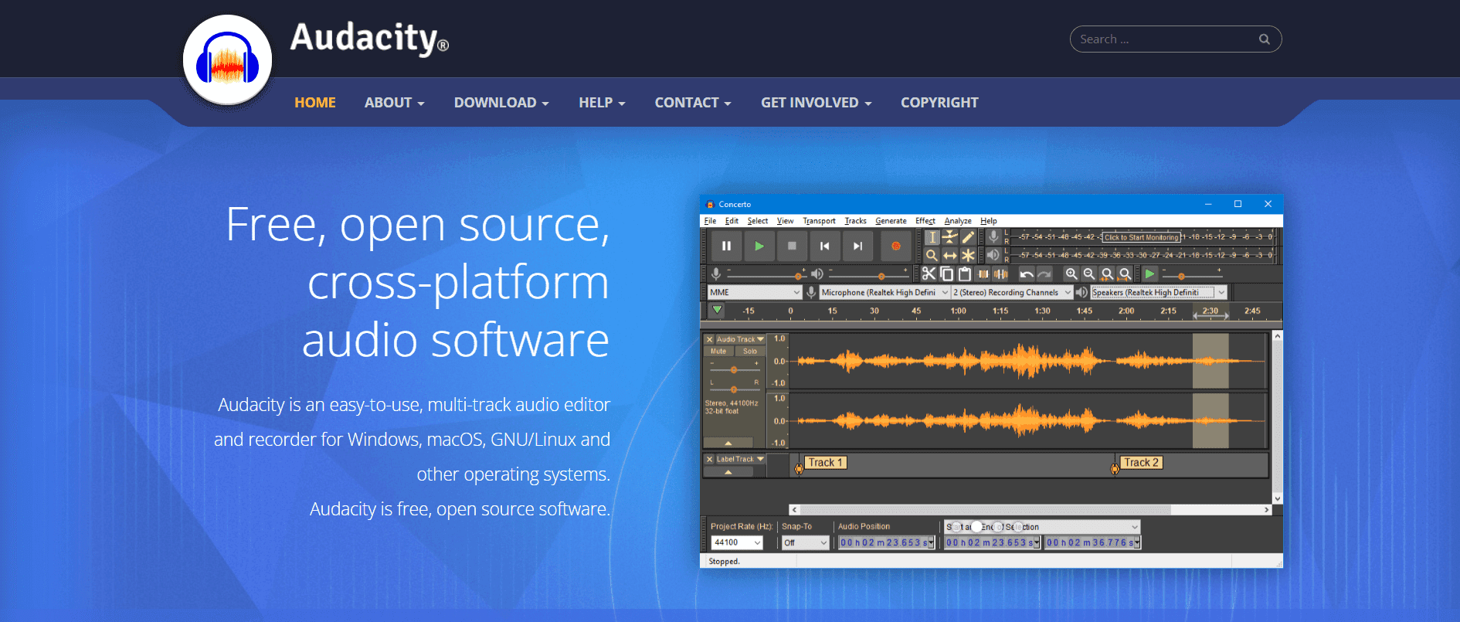Open the Start and End of Selection dropdown
Viewport: 1460px width, 622px height.
(x=1042, y=527)
